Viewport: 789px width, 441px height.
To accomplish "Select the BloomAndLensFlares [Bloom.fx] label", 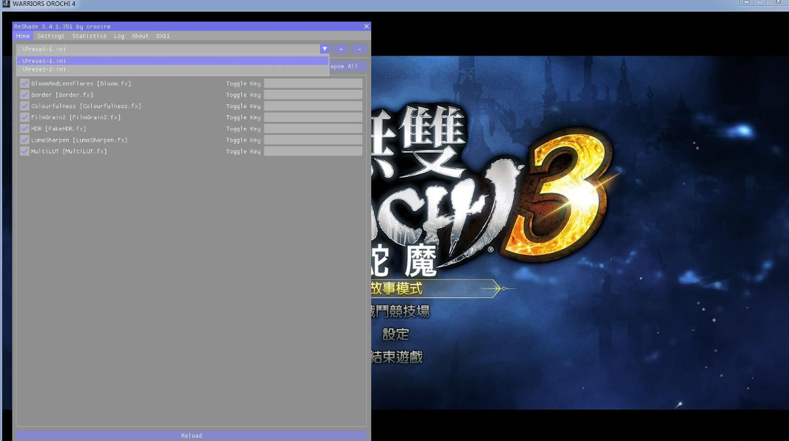I will pyautogui.click(x=81, y=84).
